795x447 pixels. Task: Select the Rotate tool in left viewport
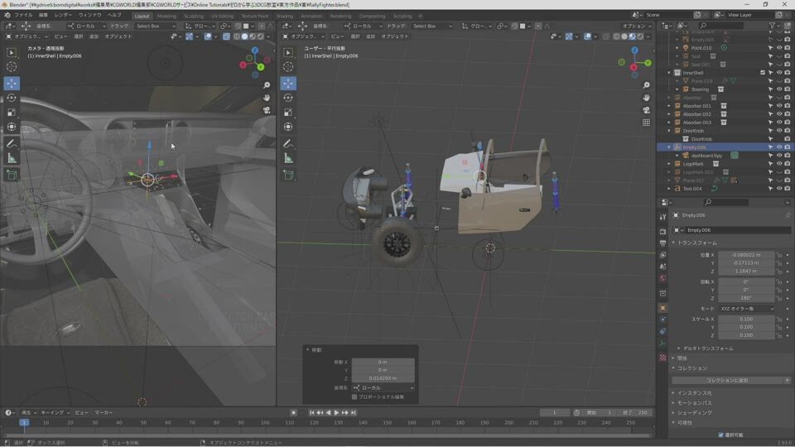pyautogui.click(x=12, y=98)
